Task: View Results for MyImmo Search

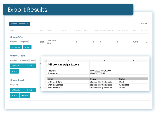Action: (x=16, y=90)
